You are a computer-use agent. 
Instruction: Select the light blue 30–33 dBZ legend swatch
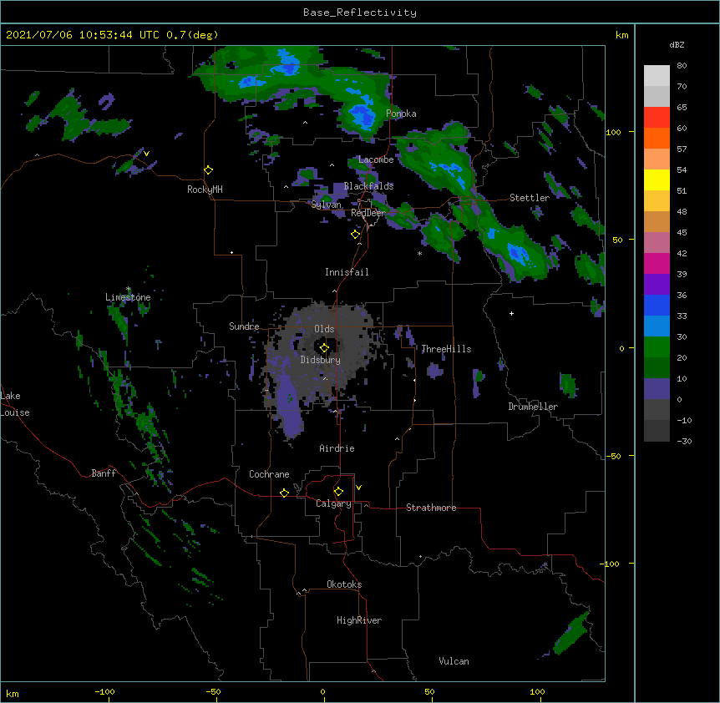[657, 326]
